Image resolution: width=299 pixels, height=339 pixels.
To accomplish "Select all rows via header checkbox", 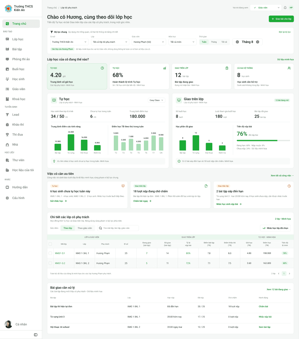I will click(50, 244).
